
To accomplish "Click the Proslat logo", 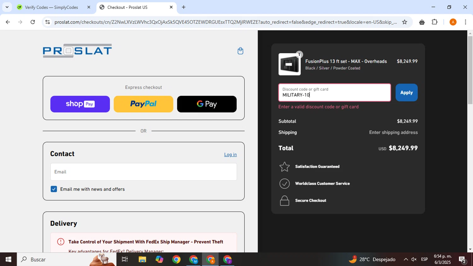I will [77, 51].
